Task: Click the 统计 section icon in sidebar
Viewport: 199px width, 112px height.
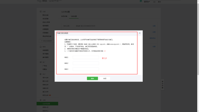Action: pyautogui.click(x=41, y=74)
